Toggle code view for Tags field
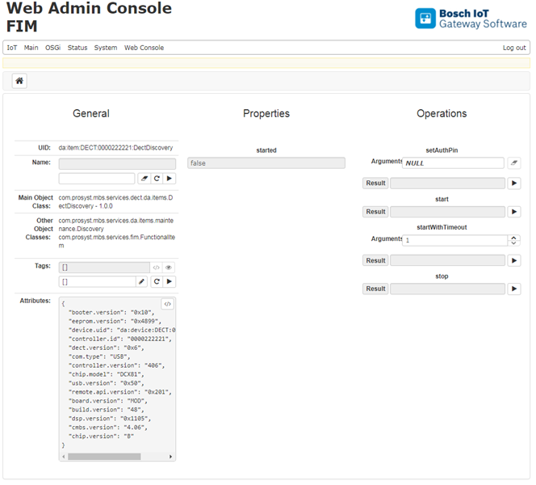 [x=157, y=267]
